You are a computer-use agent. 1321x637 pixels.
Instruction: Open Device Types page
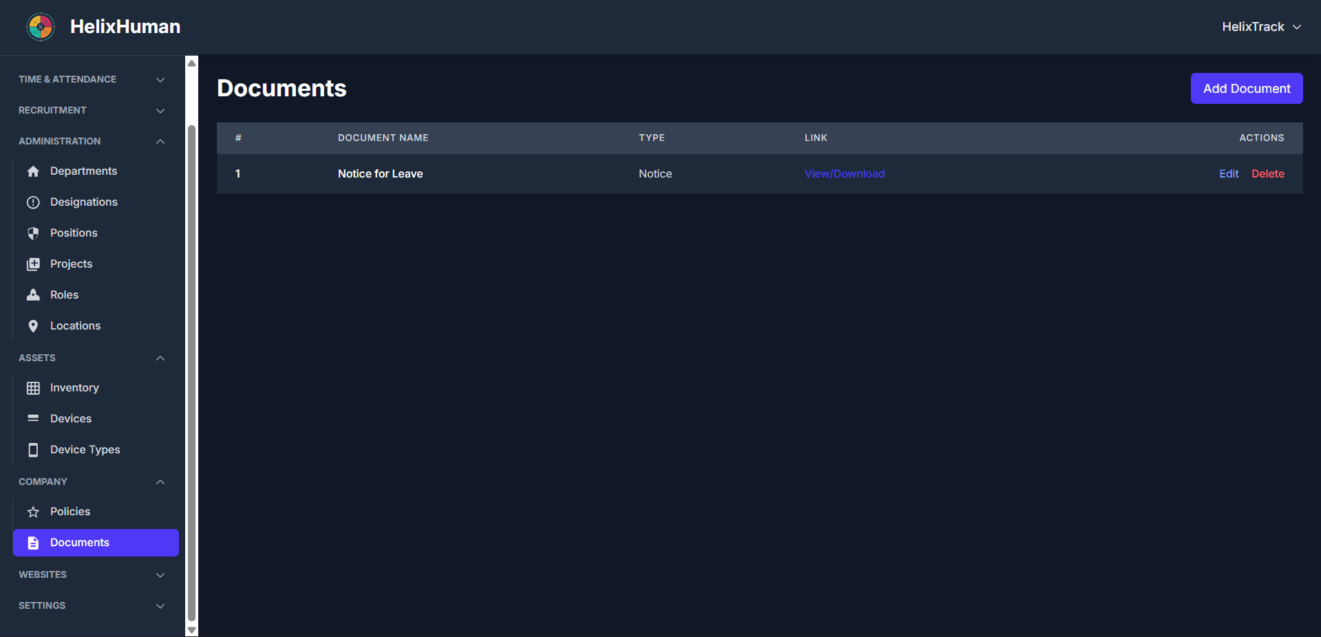pyautogui.click(x=96, y=450)
